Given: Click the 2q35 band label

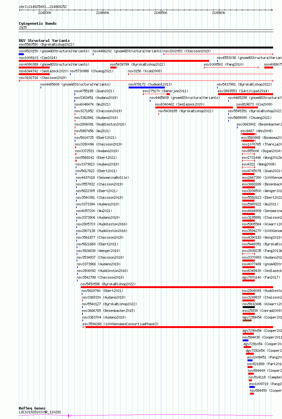Looking at the screenshot, I should click(23, 27).
